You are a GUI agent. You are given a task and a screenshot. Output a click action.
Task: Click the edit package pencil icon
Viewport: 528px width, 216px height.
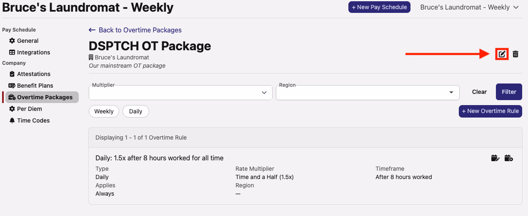[x=502, y=54]
